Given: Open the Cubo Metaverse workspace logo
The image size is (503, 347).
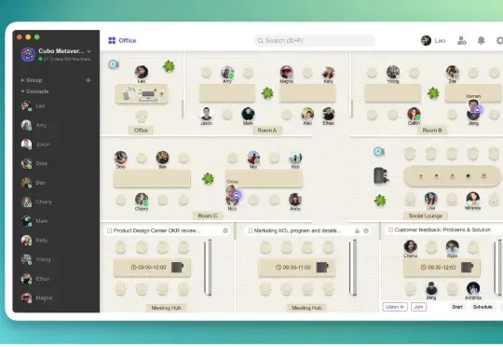Looking at the screenshot, I should pyautogui.click(x=28, y=54).
